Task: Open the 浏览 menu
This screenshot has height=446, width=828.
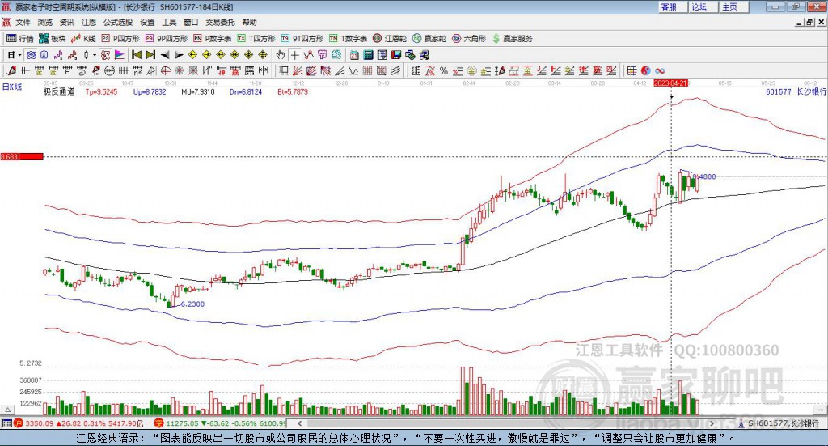Action: [45, 22]
